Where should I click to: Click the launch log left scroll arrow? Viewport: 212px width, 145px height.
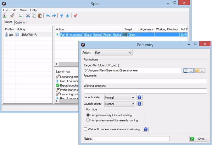pos(57,101)
